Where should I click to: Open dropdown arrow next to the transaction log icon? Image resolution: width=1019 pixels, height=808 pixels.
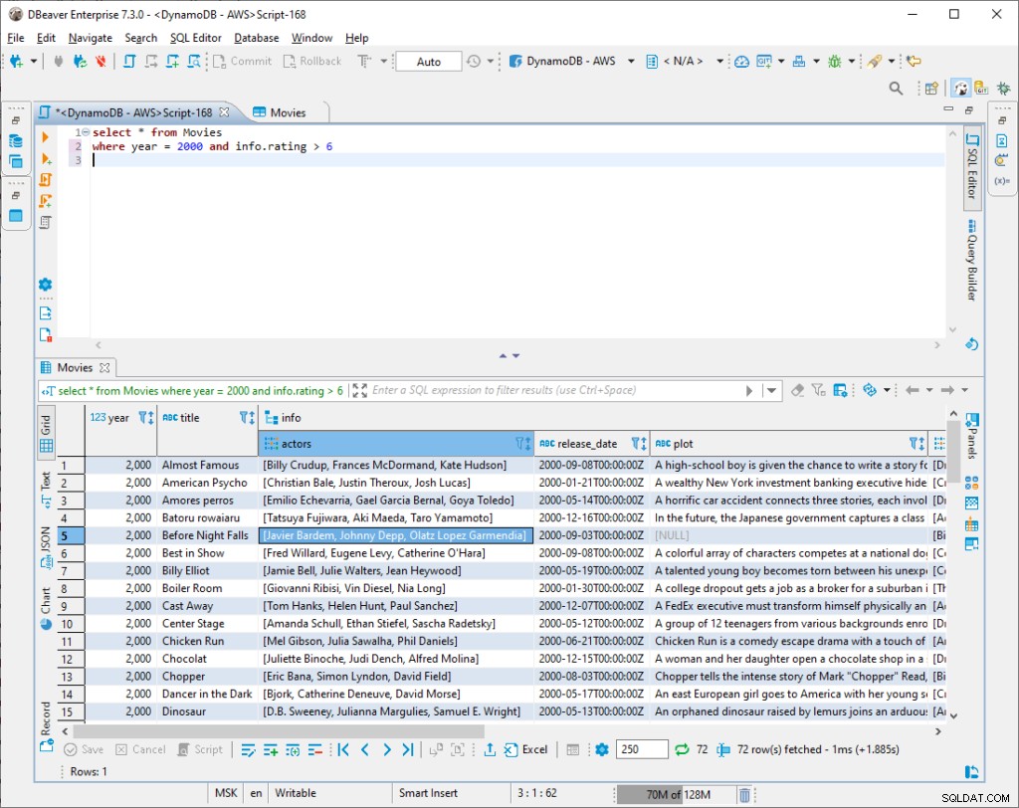pyautogui.click(x=490, y=61)
